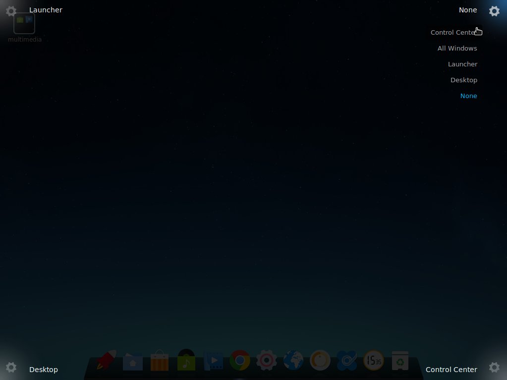Screen dimensions: 507x380
Task: Choose the highlighted blue None option
Action: (x=468, y=96)
